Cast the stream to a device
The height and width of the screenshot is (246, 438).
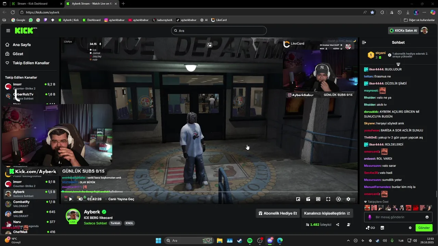(308, 199)
